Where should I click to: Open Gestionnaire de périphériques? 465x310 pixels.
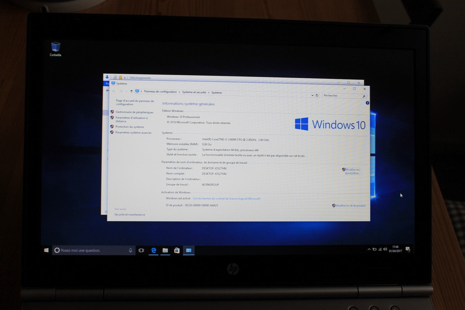point(134,112)
